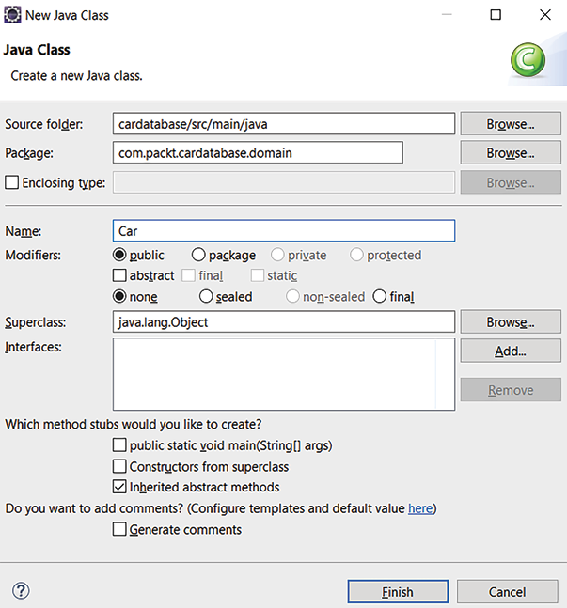Check the abstract modifier checkbox
Screen dimensions: 567x608
pos(119,275)
